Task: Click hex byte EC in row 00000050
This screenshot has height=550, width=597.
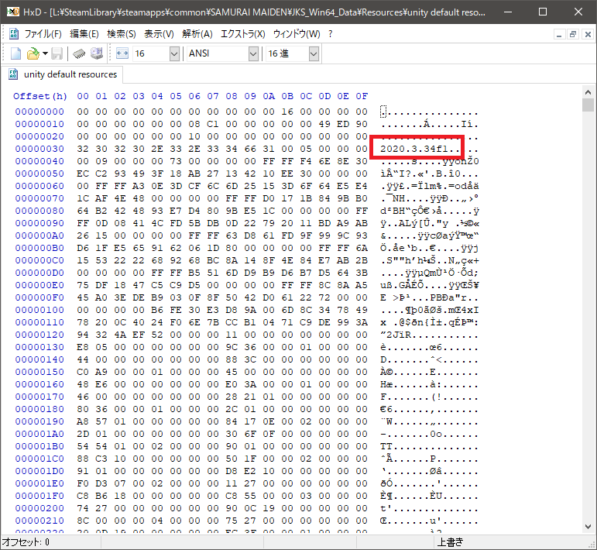Action: 83,174
